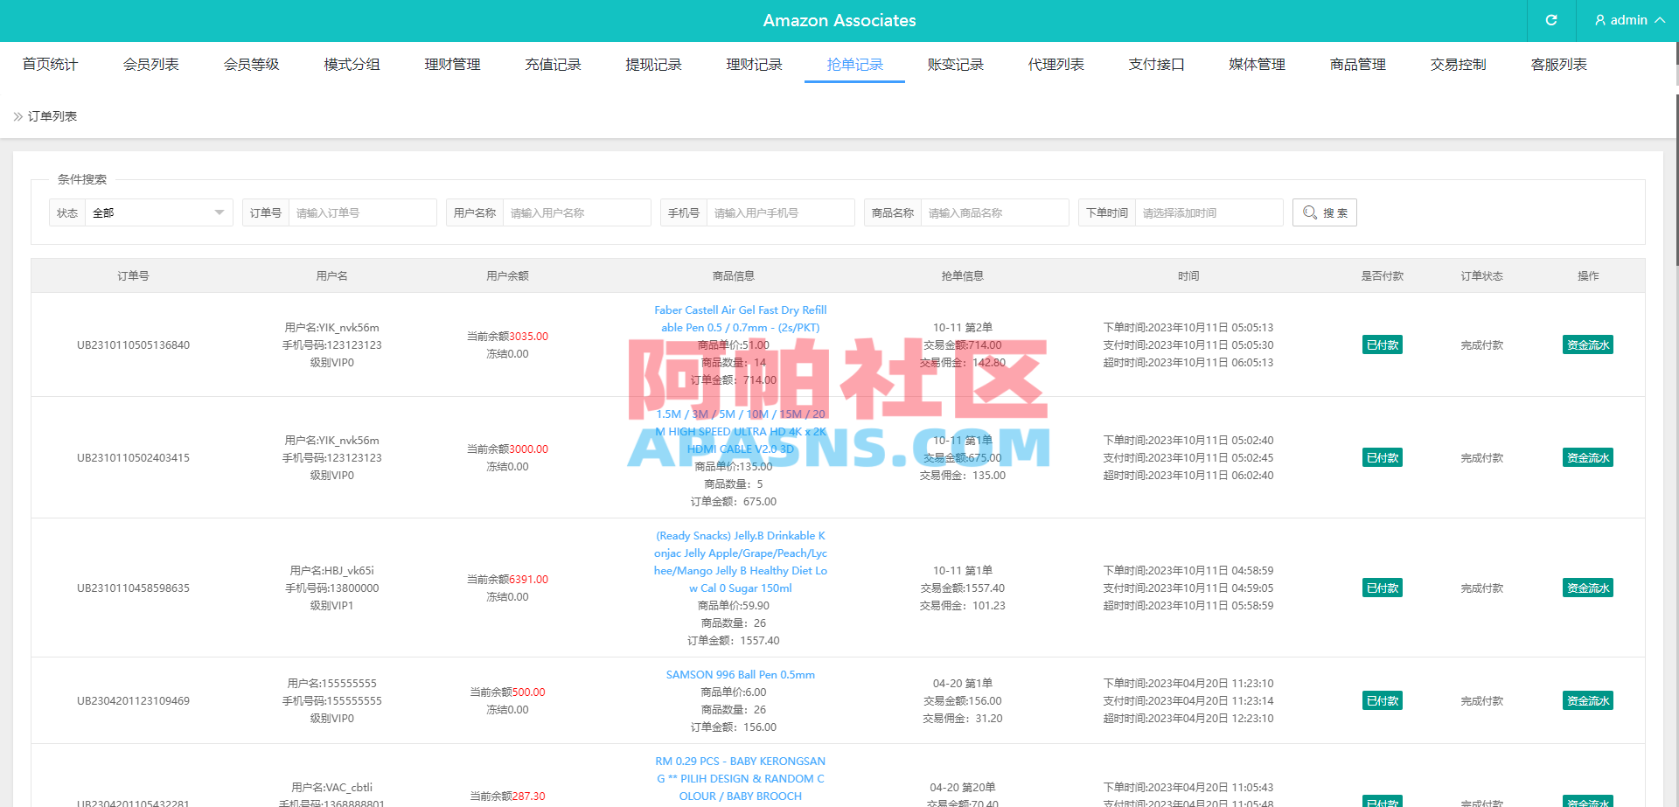The image size is (1679, 807).
Task: Switch to the 商品管理 tab
Action: pos(1356,64)
